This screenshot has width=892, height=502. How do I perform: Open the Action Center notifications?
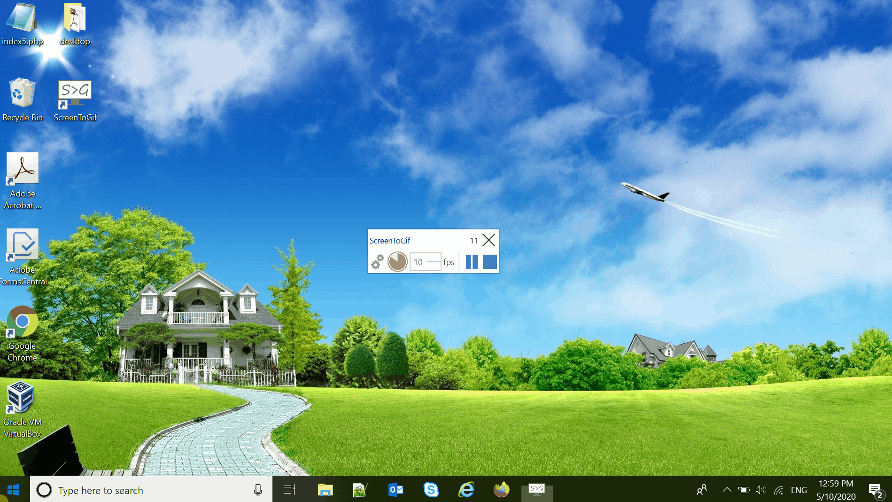click(x=875, y=490)
